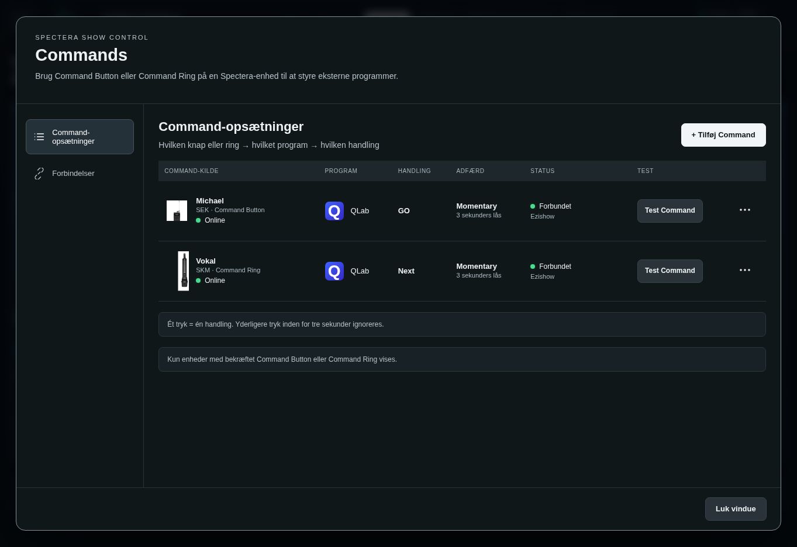Click the TEST column header
This screenshot has height=547, width=797.
tap(646, 171)
